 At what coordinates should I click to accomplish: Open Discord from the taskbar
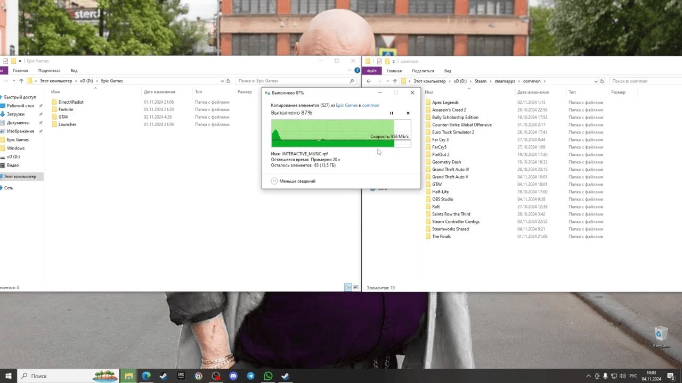point(233,376)
